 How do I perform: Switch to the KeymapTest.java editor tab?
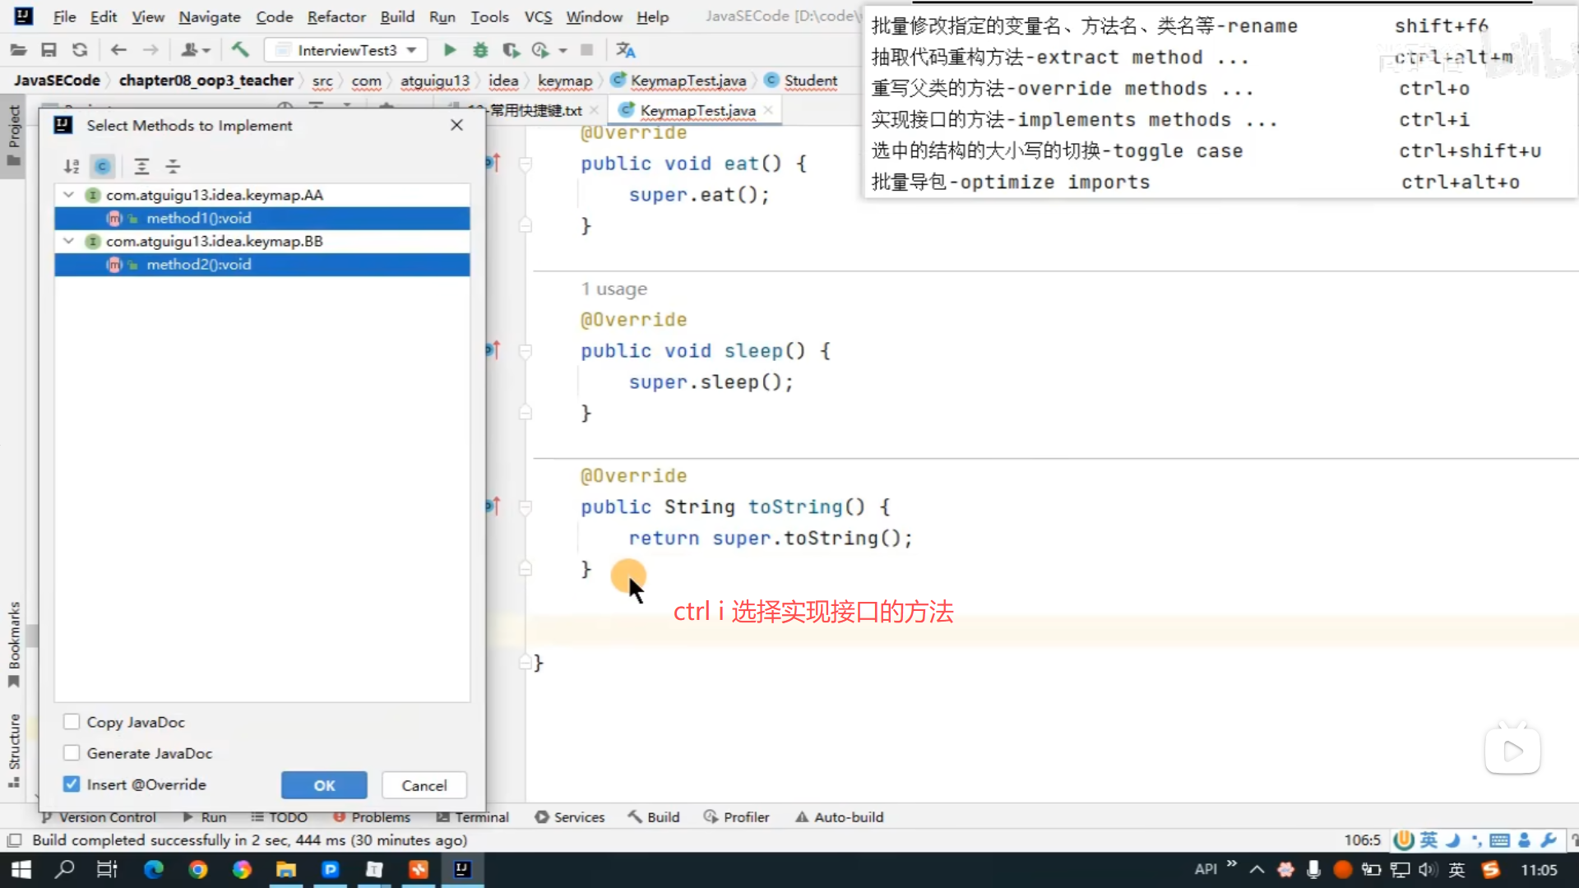tap(697, 110)
